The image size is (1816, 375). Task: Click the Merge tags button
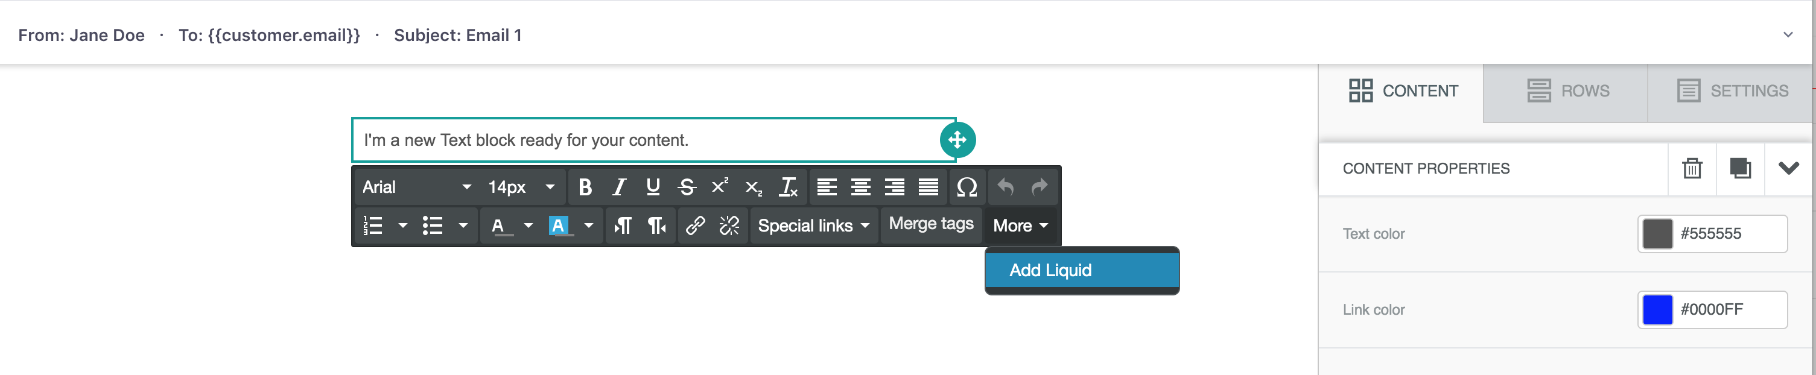[x=930, y=224]
